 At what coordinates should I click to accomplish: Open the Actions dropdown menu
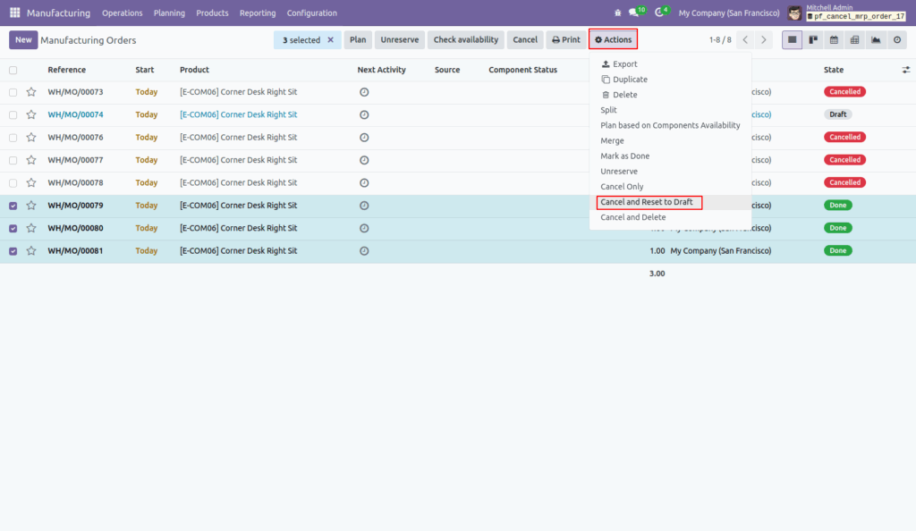click(x=613, y=39)
